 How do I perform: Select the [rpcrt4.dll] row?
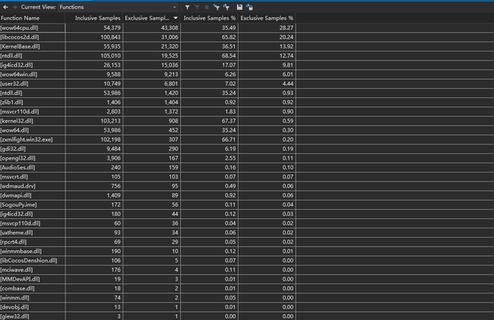click(x=147, y=242)
